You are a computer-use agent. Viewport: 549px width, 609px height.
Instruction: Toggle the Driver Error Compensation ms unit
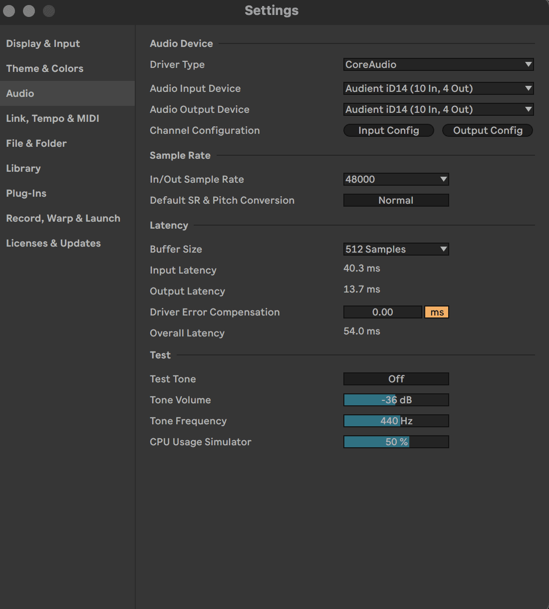(437, 312)
